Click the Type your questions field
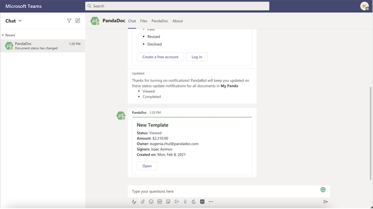373x209 pixels. tap(229, 191)
